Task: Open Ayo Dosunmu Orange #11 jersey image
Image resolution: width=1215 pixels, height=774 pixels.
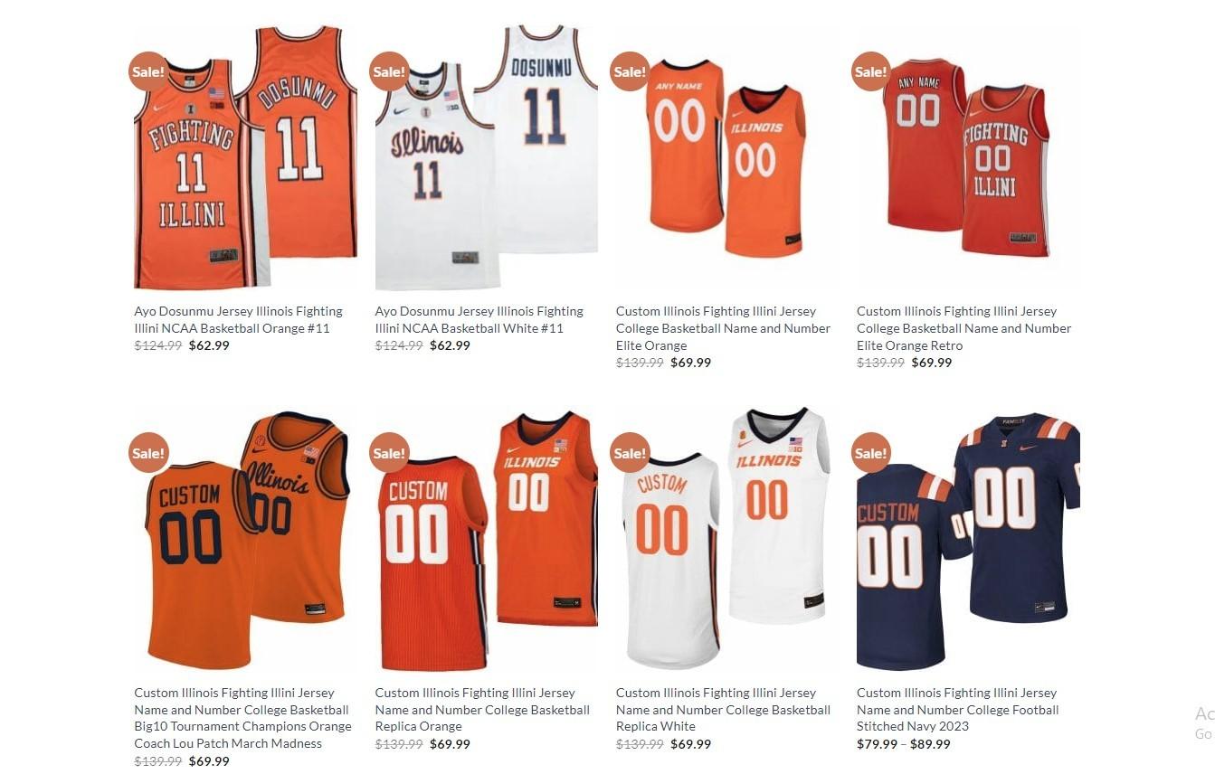Action: point(245,157)
